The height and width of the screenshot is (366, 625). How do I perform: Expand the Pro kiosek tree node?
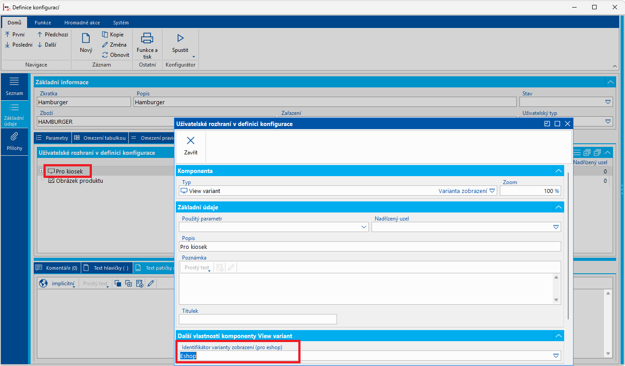point(42,171)
